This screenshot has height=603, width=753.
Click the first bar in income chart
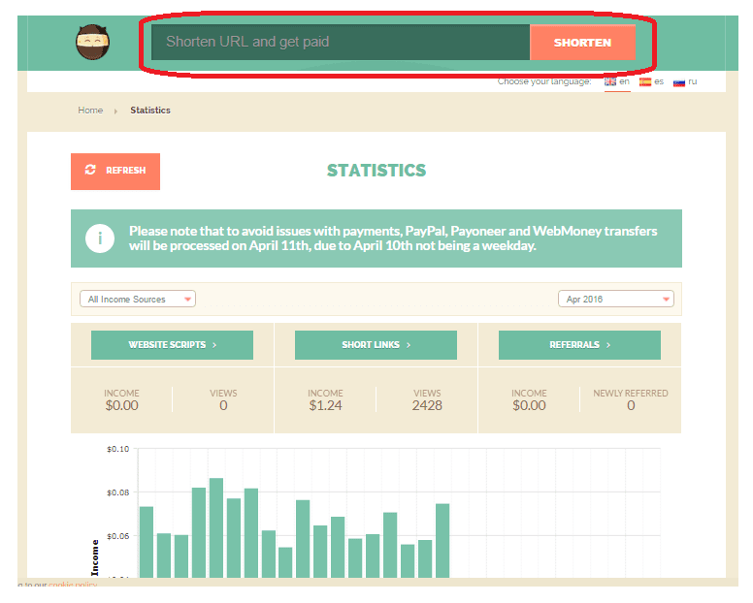[147, 542]
